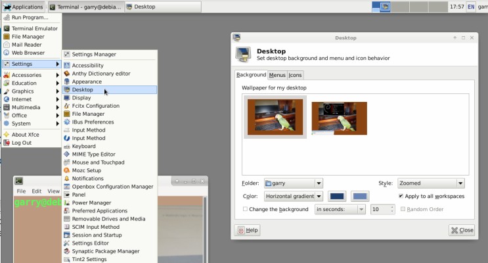Screen dimensions: 488x263
Task: Pick the first dark blue color swatch
Action: [337, 196]
